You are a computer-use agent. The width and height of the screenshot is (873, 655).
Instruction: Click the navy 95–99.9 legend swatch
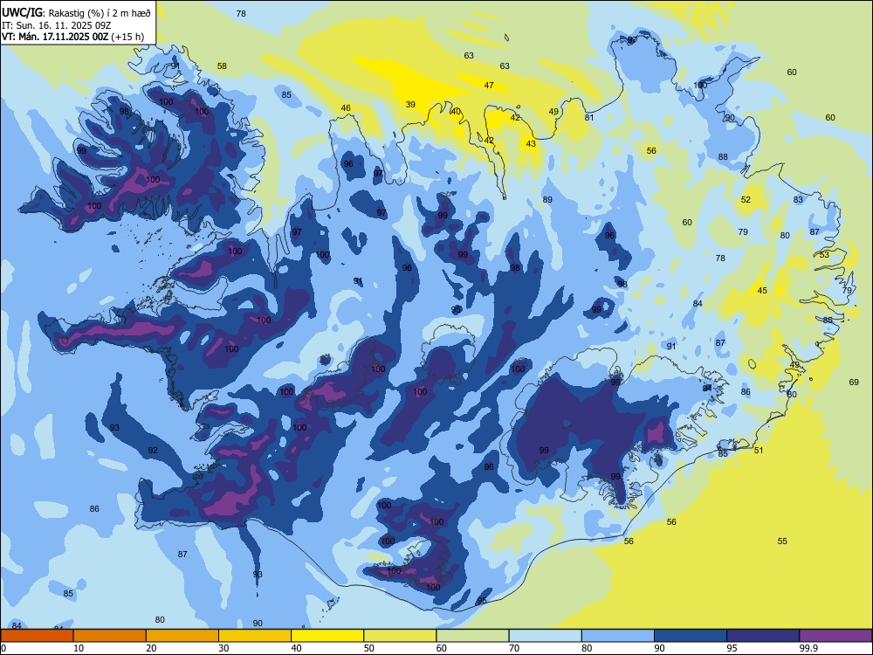click(763, 636)
